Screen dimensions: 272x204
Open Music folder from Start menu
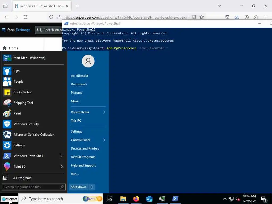(x=75, y=101)
